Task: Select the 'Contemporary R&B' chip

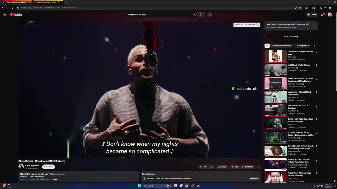Action: [303, 46]
